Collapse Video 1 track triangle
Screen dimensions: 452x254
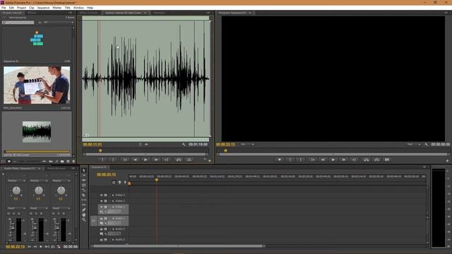click(x=113, y=207)
